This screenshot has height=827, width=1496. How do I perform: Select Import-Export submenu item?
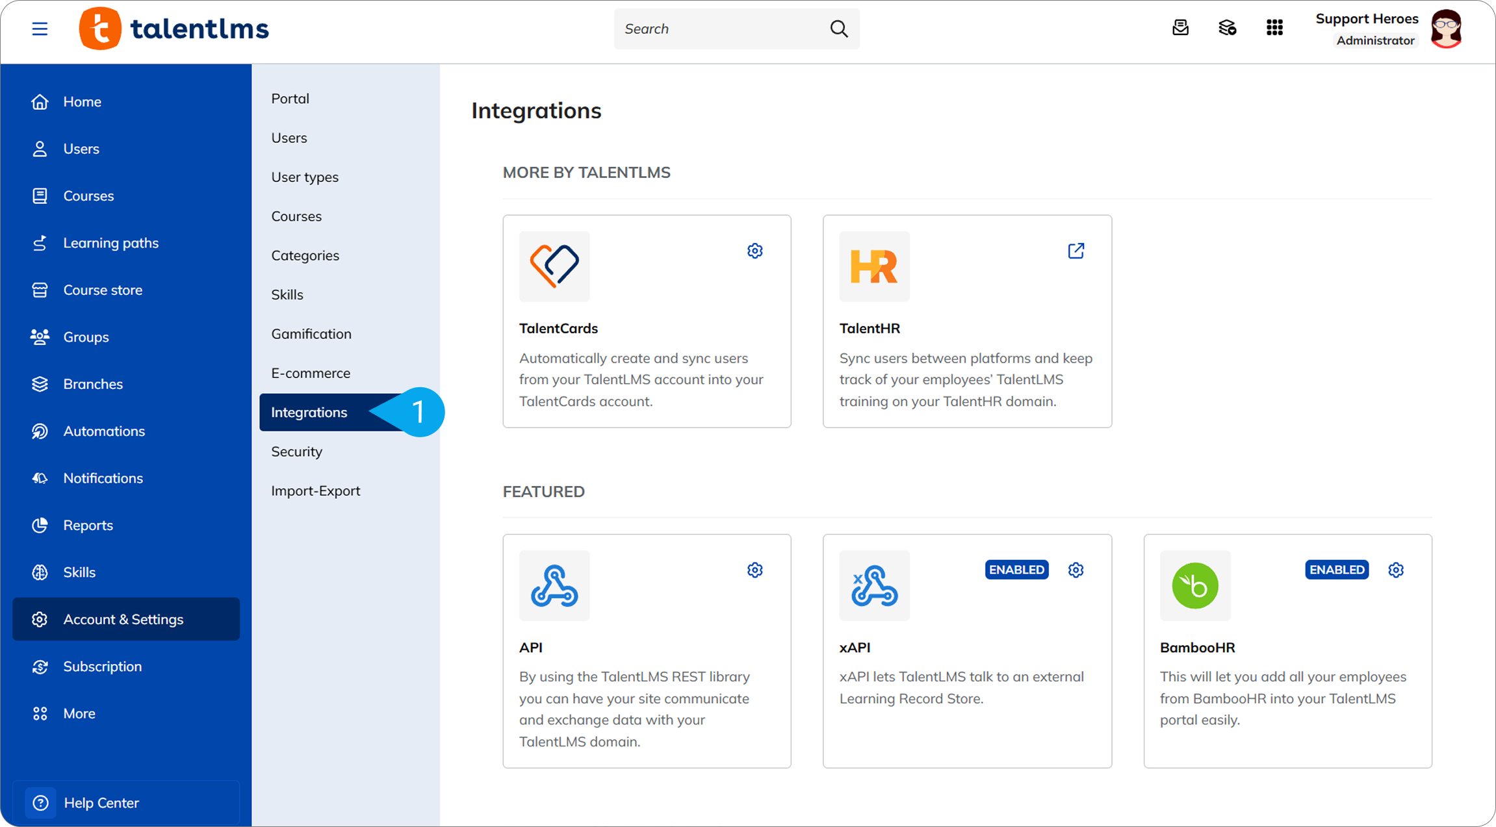346,491
